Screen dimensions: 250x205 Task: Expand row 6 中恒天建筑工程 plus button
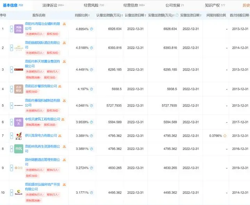point(11,122)
